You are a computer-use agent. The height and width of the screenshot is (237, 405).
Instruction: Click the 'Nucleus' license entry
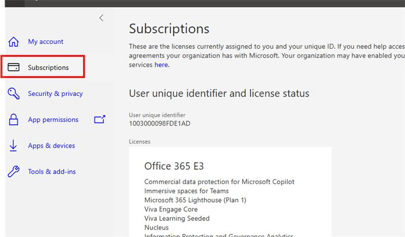pos(156,227)
